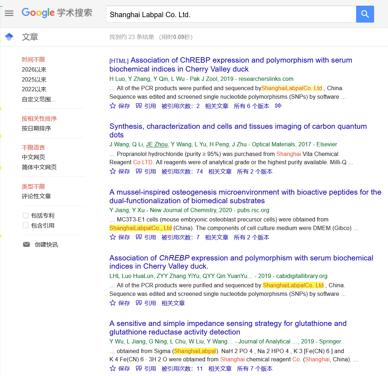Open 相关文章 for glutathione impedance result
The image size is (388, 376).
[x=220, y=368]
